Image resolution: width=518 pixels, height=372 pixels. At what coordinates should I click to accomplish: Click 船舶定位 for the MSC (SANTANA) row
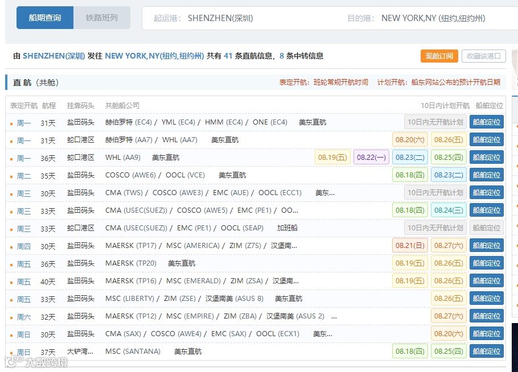click(x=487, y=351)
